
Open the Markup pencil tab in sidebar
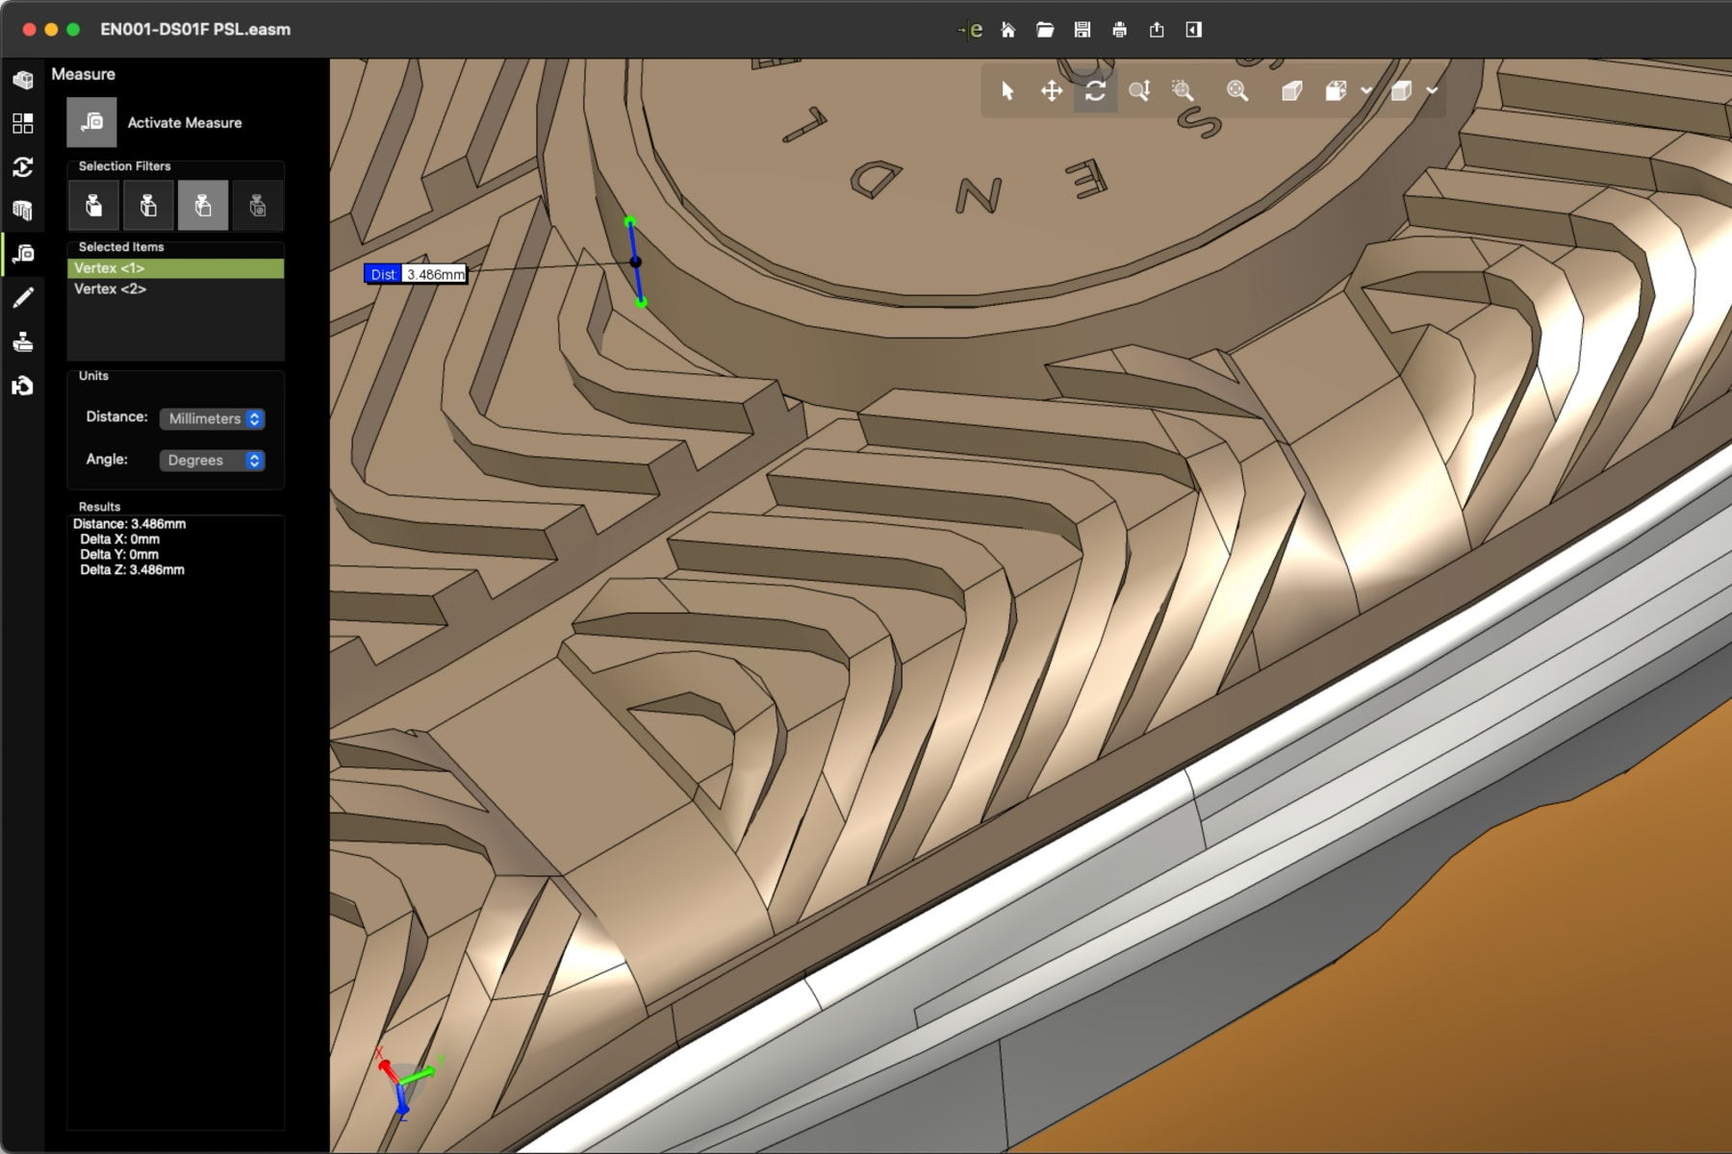pyautogui.click(x=23, y=298)
